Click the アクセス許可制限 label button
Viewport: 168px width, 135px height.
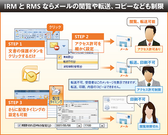tap(149, 90)
